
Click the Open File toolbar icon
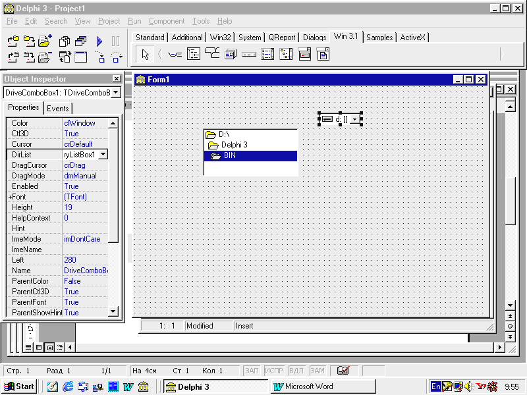[13, 57]
